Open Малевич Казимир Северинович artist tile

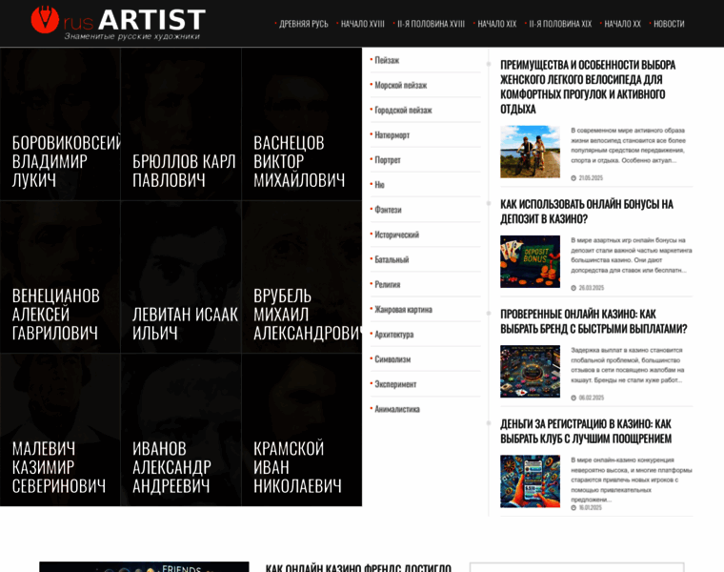coord(60,430)
